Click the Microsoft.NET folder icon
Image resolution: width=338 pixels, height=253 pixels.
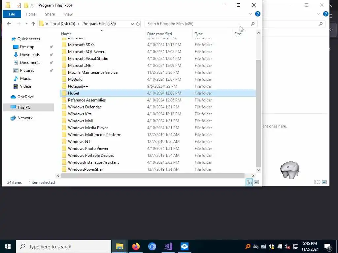pyautogui.click(x=64, y=66)
